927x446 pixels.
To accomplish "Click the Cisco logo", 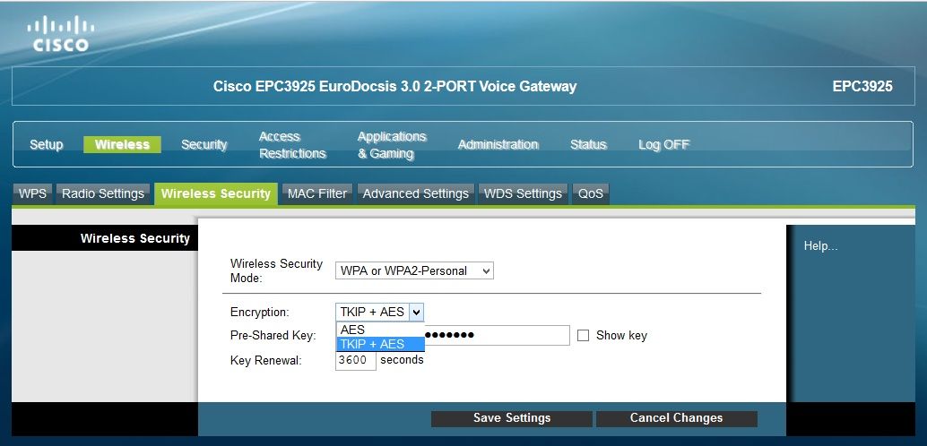I will point(61,35).
